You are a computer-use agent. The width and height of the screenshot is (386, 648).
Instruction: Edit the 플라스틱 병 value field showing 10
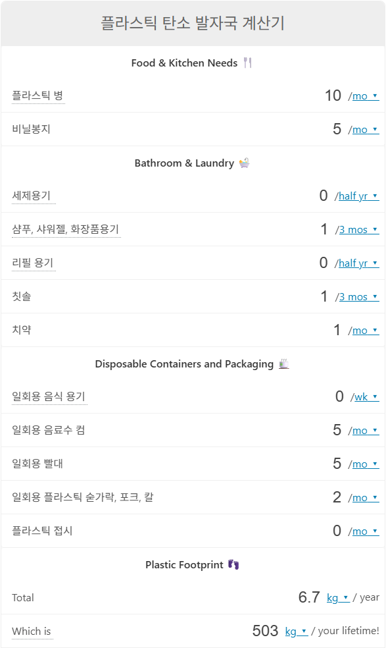[333, 95]
